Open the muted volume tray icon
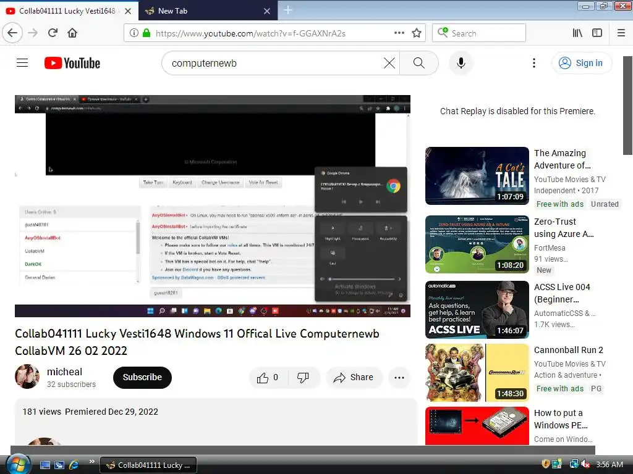The width and height of the screenshot is (633, 474). (586, 464)
